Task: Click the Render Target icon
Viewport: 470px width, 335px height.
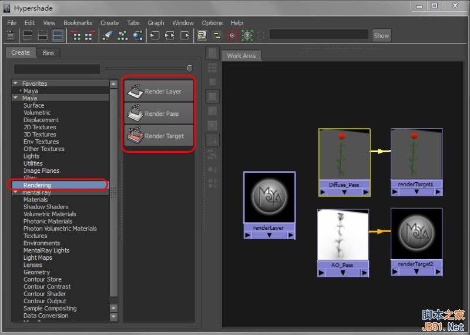Action: pos(135,136)
